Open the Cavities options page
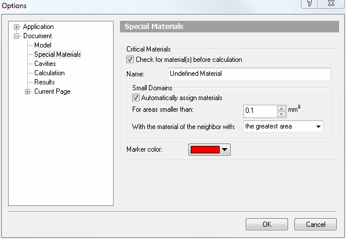 [x=45, y=64]
